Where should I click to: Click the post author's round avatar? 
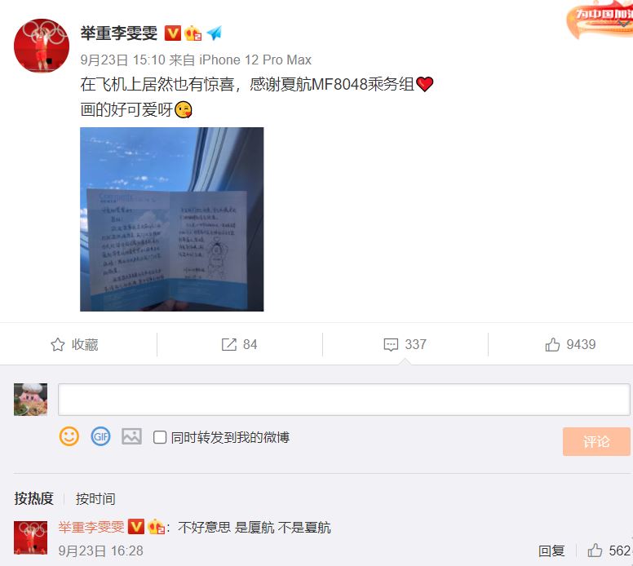pyautogui.click(x=42, y=46)
